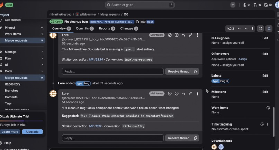
Task: More actions menu on title-quality comment
Action: (197, 93)
